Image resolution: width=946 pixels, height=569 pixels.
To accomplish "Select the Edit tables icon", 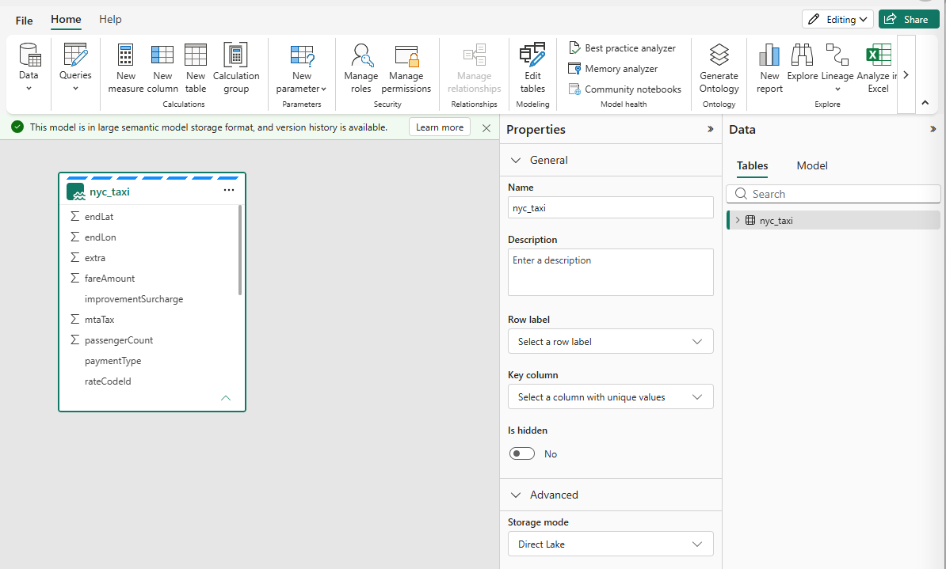I will 532,55.
